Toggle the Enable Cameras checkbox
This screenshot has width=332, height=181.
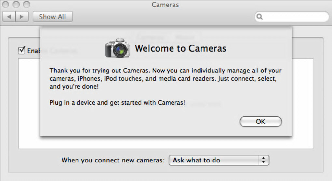[x=22, y=50]
